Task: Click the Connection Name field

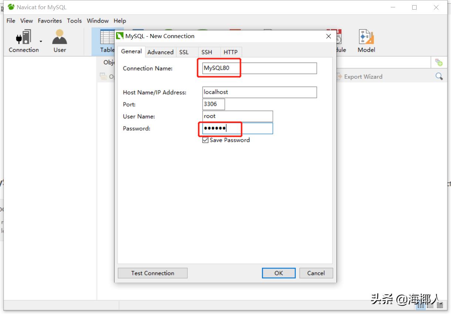Action: 260,68
